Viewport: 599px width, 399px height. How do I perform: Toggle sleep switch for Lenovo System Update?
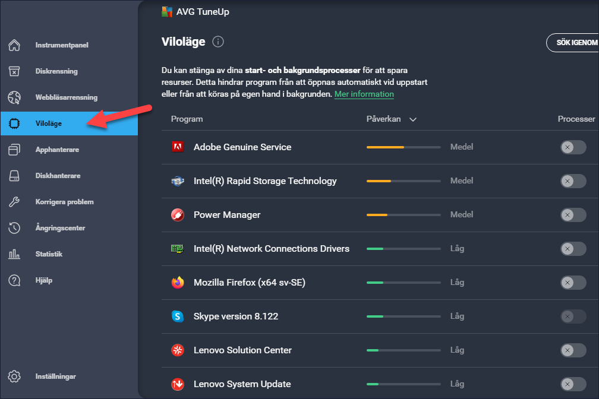[573, 384]
